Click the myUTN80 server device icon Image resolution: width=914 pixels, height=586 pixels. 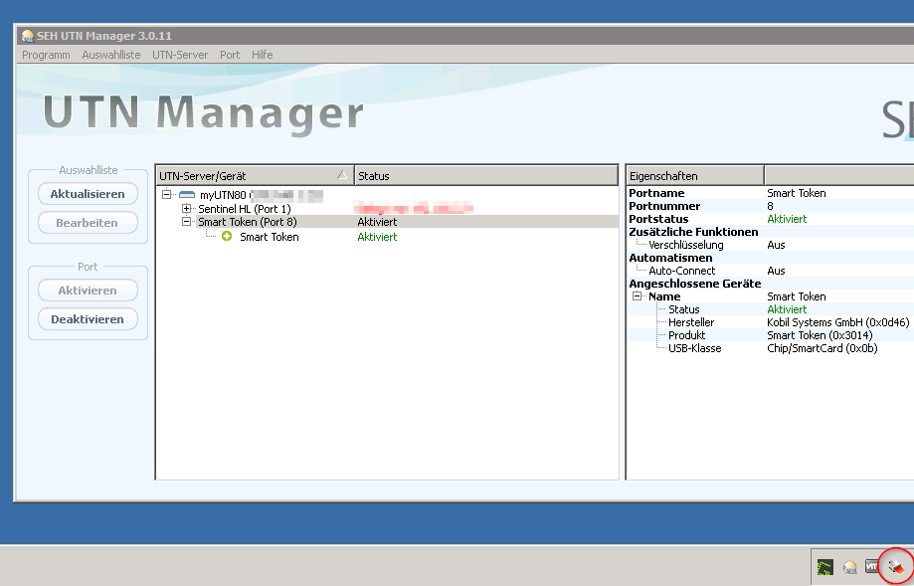click(187, 195)
